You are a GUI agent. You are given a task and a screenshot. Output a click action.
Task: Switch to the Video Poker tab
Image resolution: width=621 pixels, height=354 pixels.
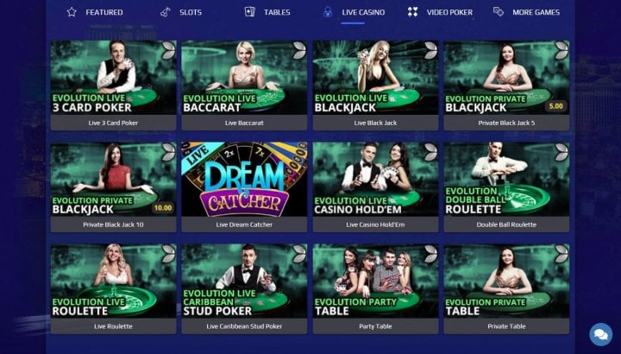[440, 12]
